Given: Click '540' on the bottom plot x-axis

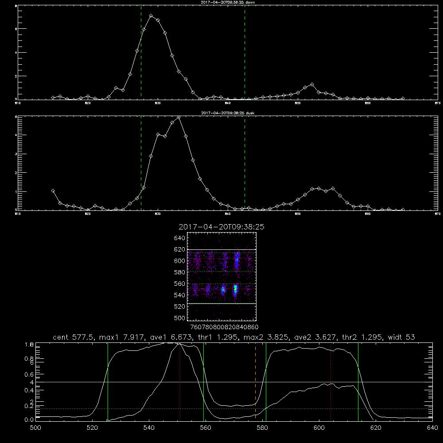Looking at the screenshot, I should point(149,428).
